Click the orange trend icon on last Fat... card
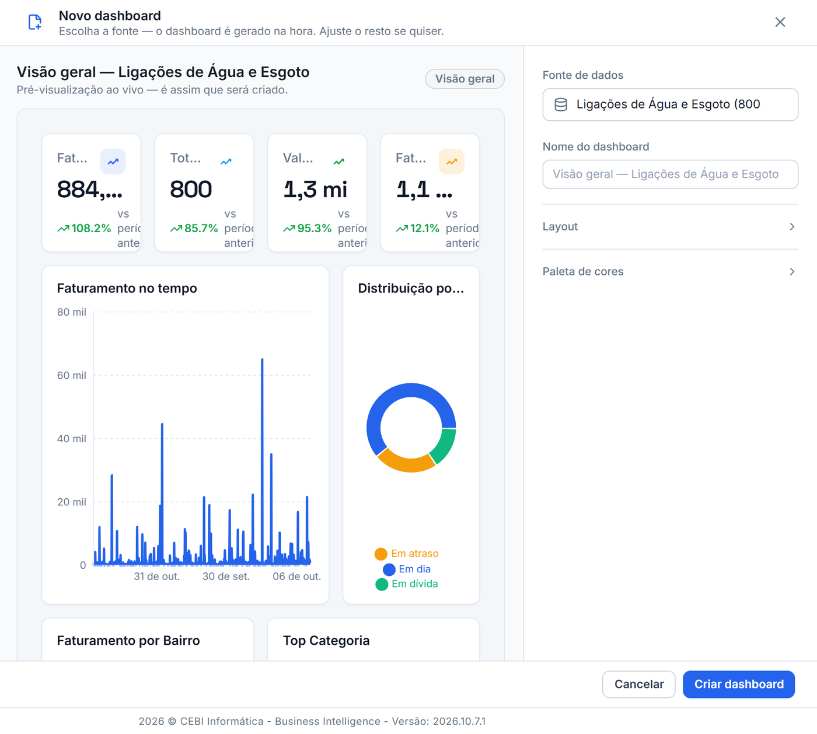817x734 pixels. point(452,162)
